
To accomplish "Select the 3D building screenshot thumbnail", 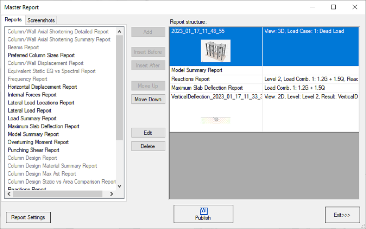I will click(215, 51).
